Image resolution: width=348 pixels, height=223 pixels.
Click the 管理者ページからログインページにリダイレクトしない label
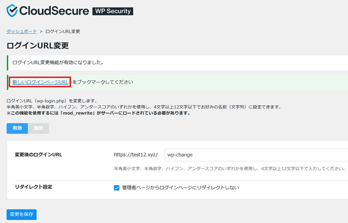point(180,188)
